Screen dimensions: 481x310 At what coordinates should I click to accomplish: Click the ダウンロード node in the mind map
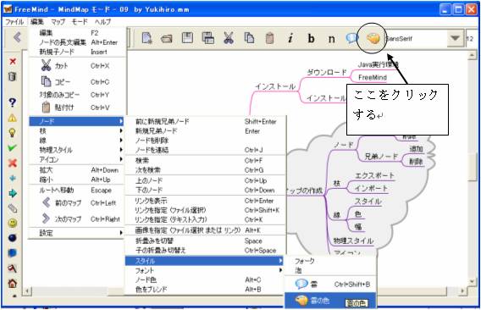(327, 73)
